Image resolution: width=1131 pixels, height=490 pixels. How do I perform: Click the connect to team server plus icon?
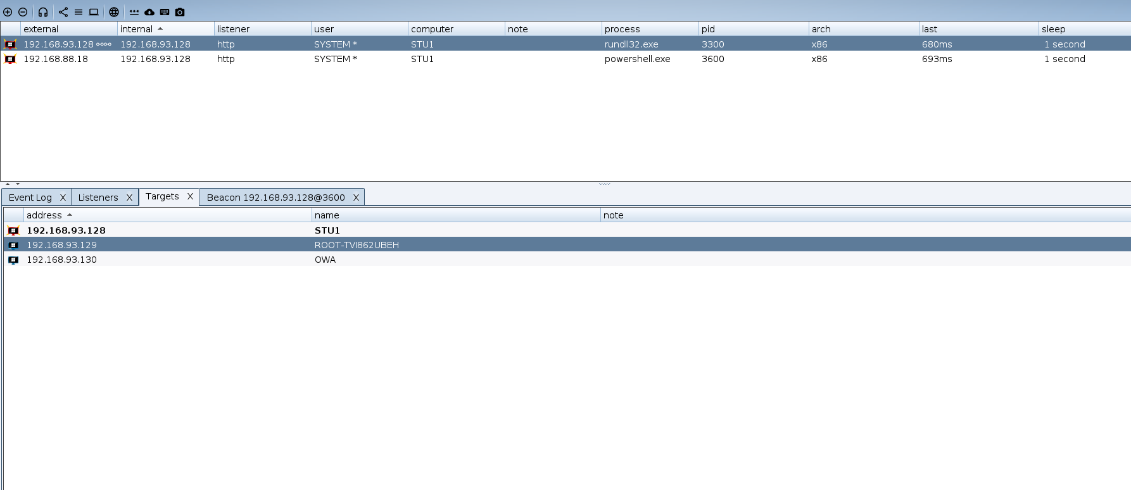pos(8,12)
